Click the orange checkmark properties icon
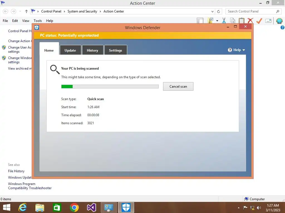This screenshot has height=213, width=285. [259, 21]
